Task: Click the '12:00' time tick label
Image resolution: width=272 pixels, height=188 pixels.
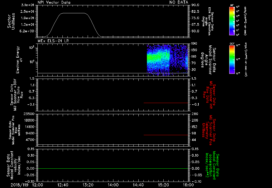Action: 38,185
